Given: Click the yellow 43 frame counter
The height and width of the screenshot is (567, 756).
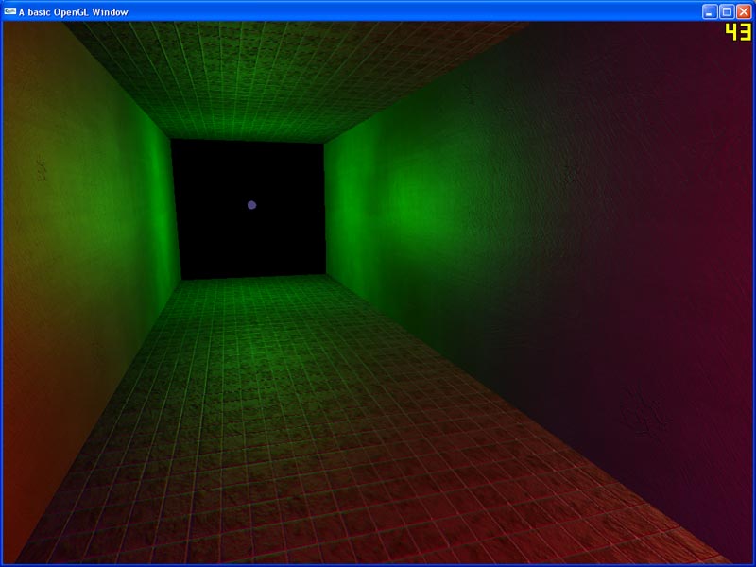Looking at the screenshot, I should click(738, 32).
